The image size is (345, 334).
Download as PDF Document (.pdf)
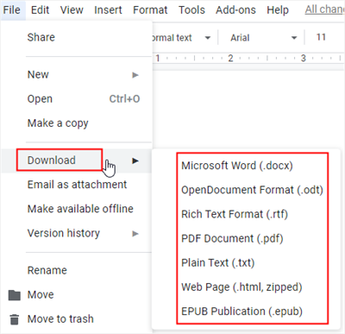pos(232,238)
